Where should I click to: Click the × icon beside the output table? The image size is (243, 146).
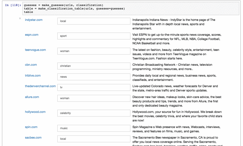point(20,18)
